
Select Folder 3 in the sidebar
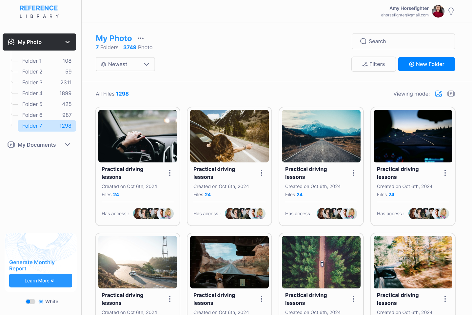click(47, 82)
